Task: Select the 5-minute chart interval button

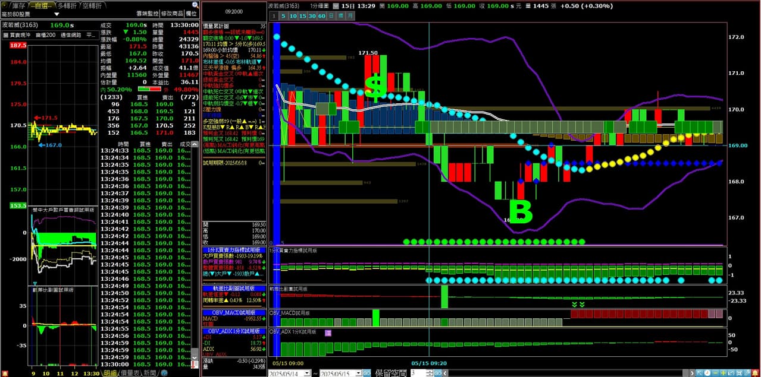Action: click(x=283, y=16)
